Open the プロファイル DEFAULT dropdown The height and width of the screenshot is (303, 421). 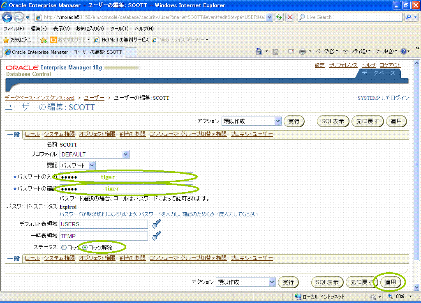[x=94, y=154]
